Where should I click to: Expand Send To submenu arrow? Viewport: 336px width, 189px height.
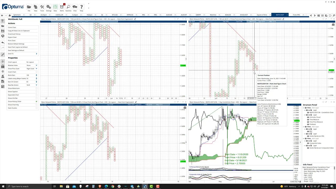(36, 54)
